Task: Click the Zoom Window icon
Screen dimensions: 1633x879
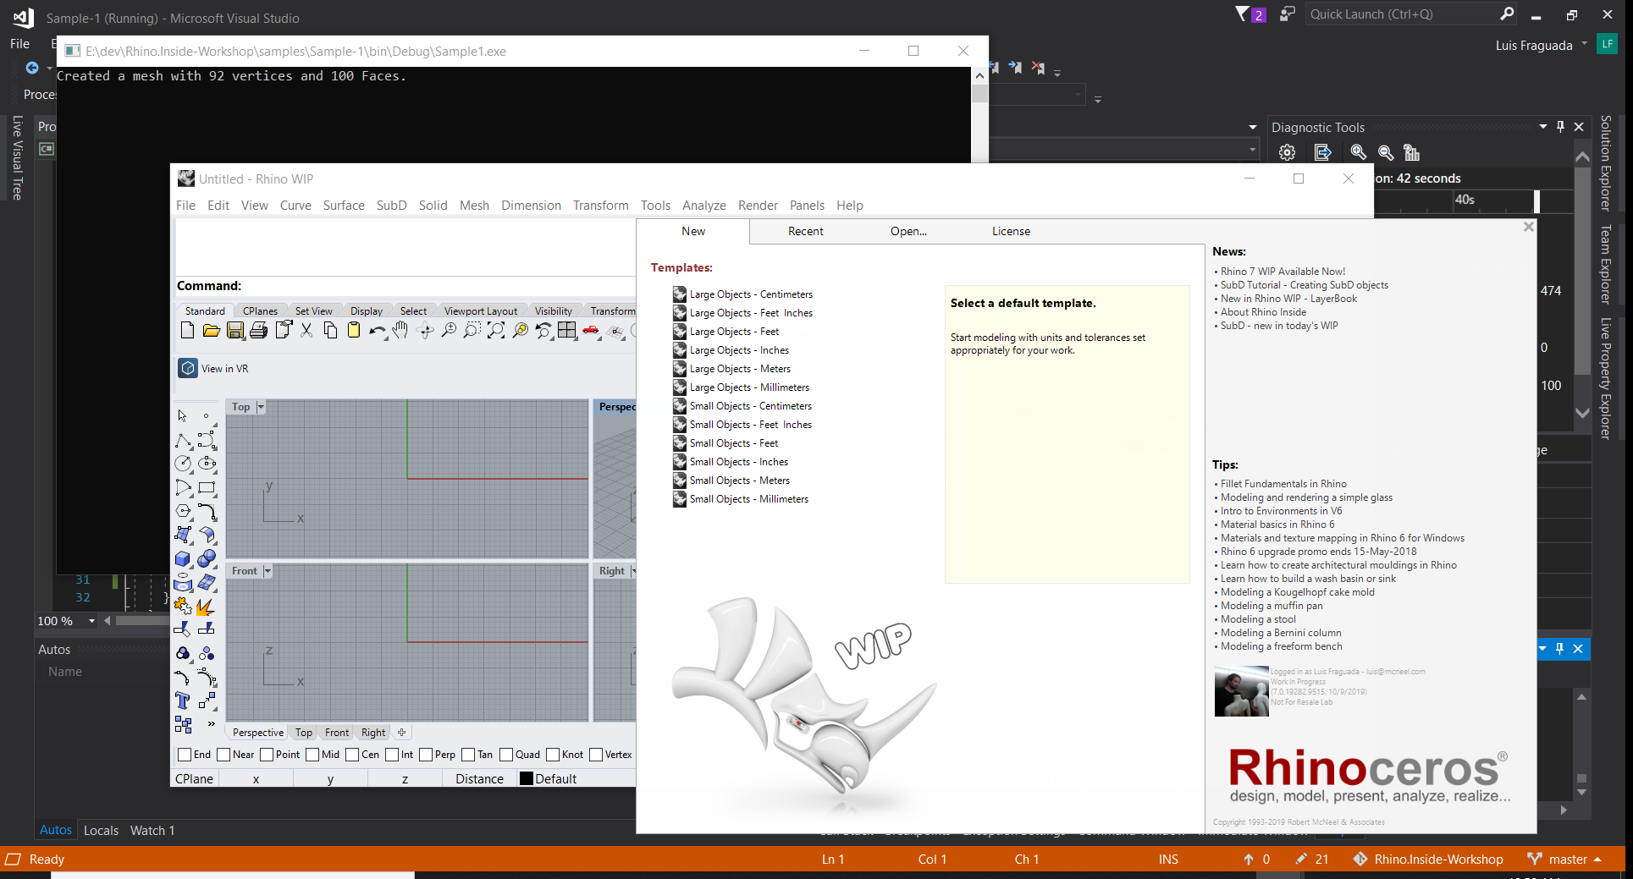Action: (472, 331)
